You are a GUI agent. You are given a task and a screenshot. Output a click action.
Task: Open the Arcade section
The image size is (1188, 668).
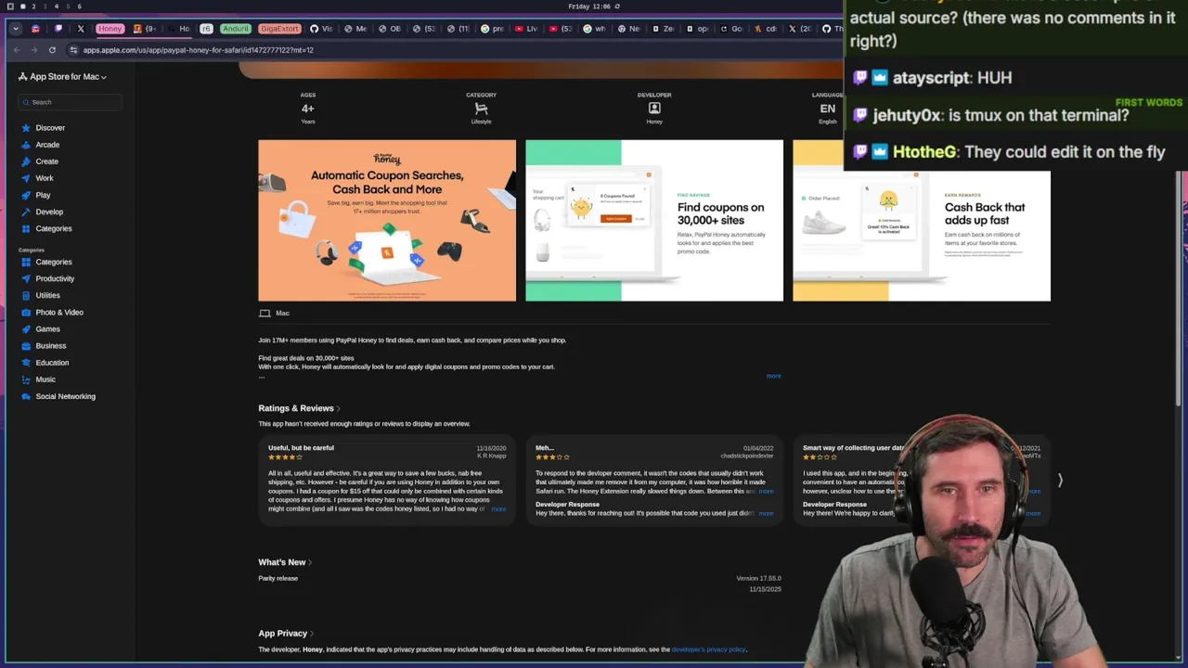pyautogui.click(x=47, y=145)
